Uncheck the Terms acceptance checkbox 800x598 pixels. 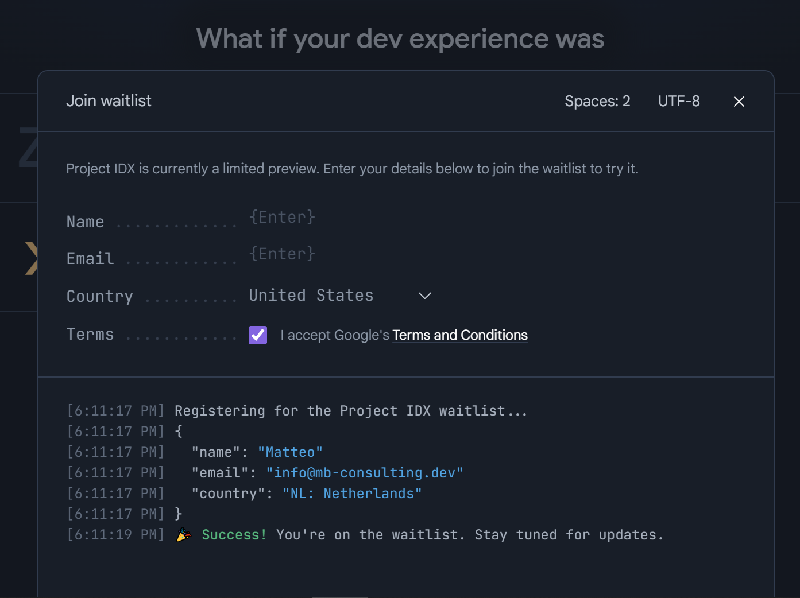[258, 335]
